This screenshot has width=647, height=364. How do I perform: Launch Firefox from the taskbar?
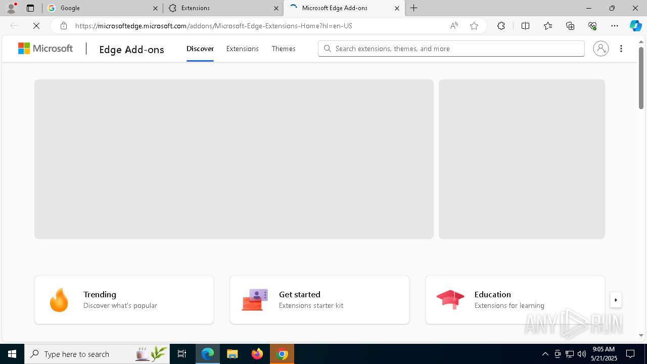point(257,354)
